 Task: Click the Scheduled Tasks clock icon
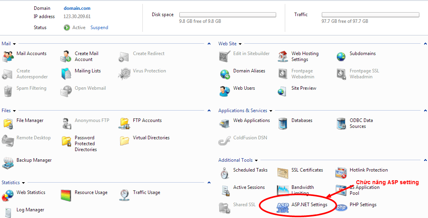coord(225,173)
